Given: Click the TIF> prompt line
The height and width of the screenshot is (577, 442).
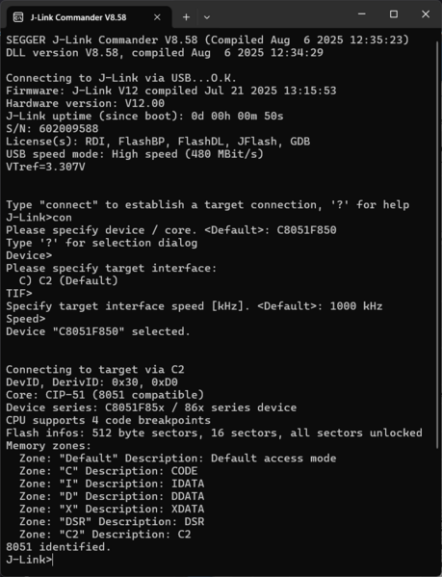Looking at the screenshot, I should 19,293.
